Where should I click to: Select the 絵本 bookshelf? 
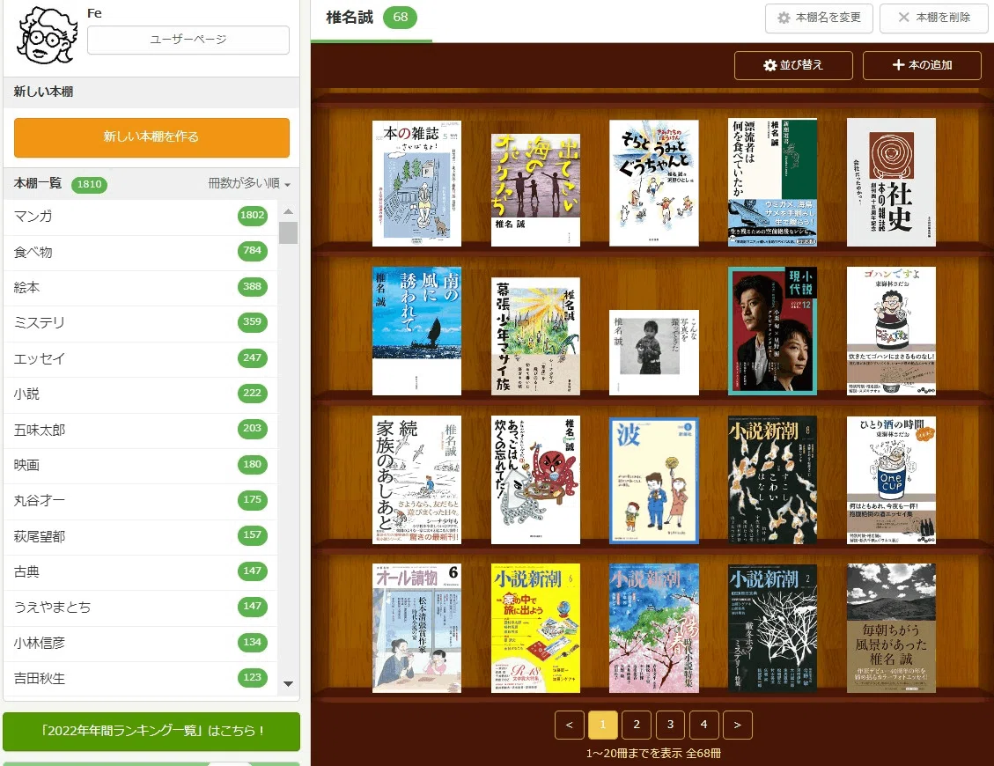pos(140,288)
